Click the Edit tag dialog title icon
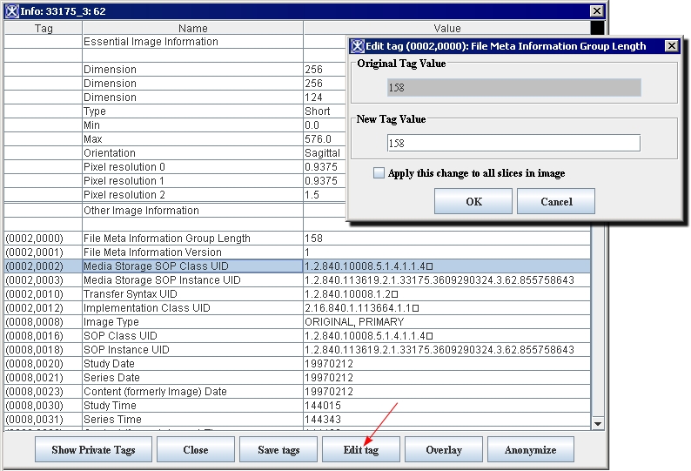 (357, 46)
